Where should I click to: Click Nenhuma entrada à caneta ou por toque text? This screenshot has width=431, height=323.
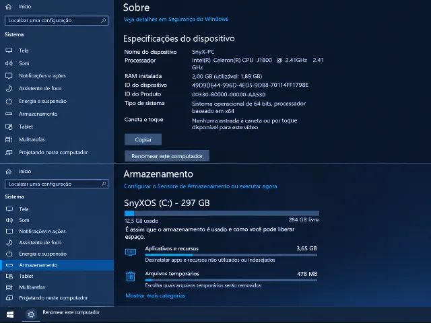tap(244, 124)
